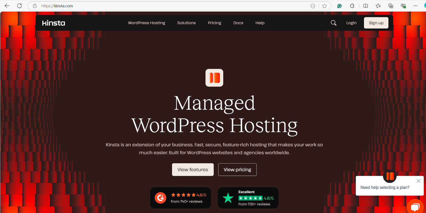426x213 pixels.
Task: Open the Favorites list icon in toolbar
Action: 378,6
